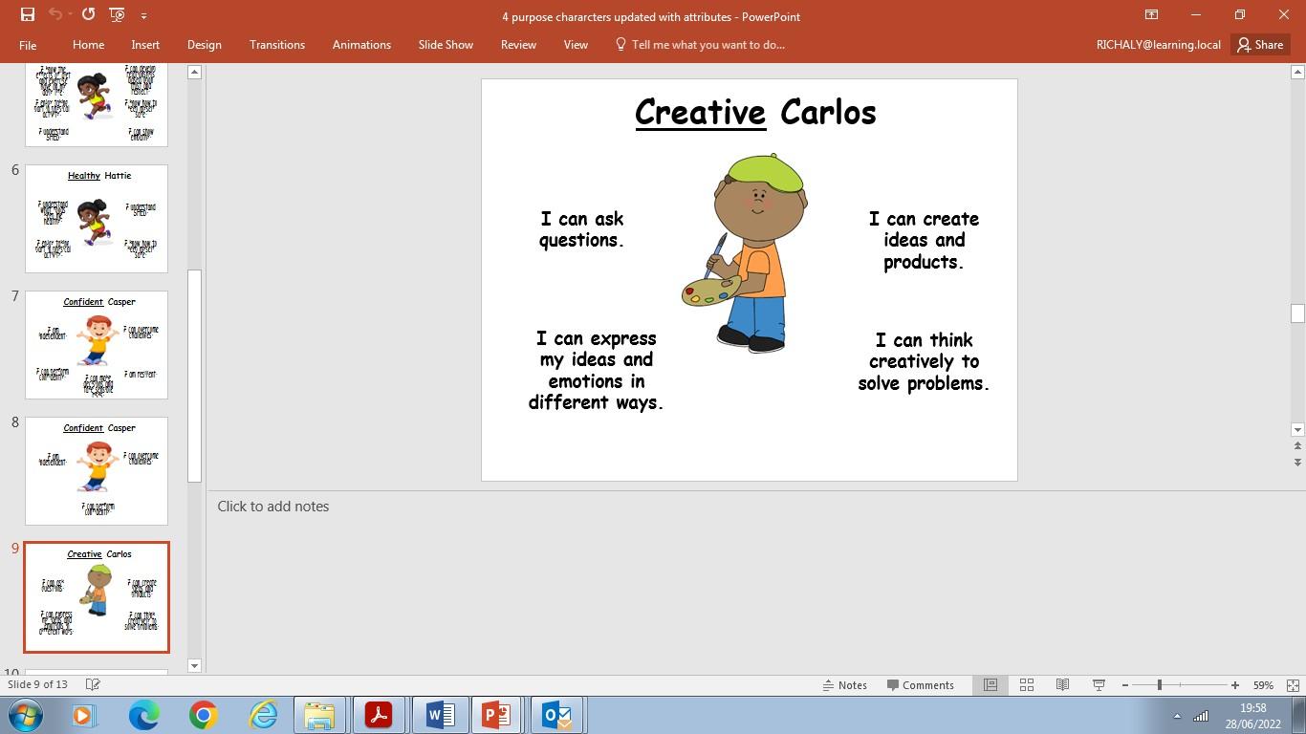Screen dimensions: 1306x734
Task: Click thumbnail pane scroll down arrow
Action: (194, 665)
